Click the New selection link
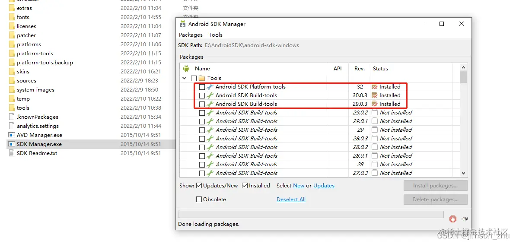The height and width of the screenshot is (244, 516). (x=299, y=185)
